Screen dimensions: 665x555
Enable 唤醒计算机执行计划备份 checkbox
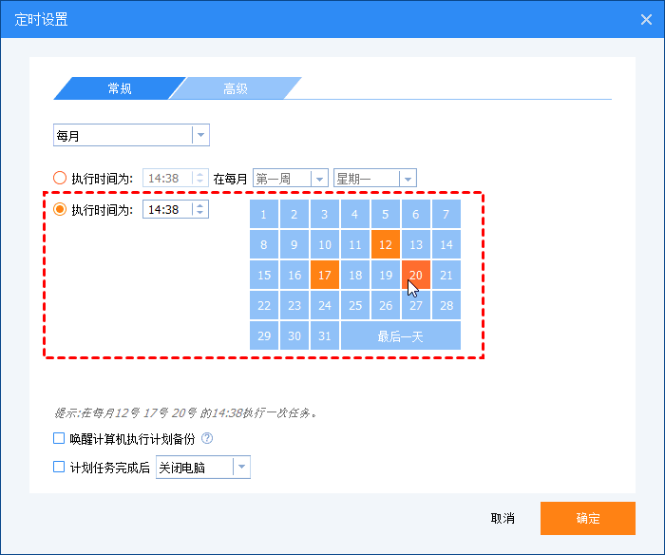(60, 439)
